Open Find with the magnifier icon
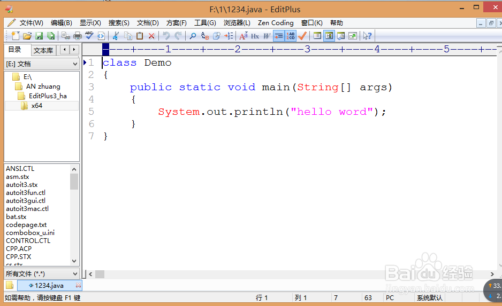The width and height of the screenshot is (502, 306). pyautogui.click(x=193, y=36)
